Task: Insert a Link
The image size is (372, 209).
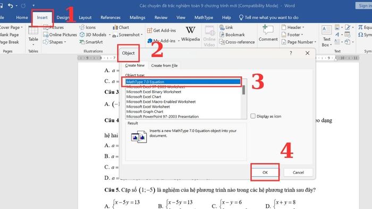Action: pyautogui.click(x=226, y=28)
